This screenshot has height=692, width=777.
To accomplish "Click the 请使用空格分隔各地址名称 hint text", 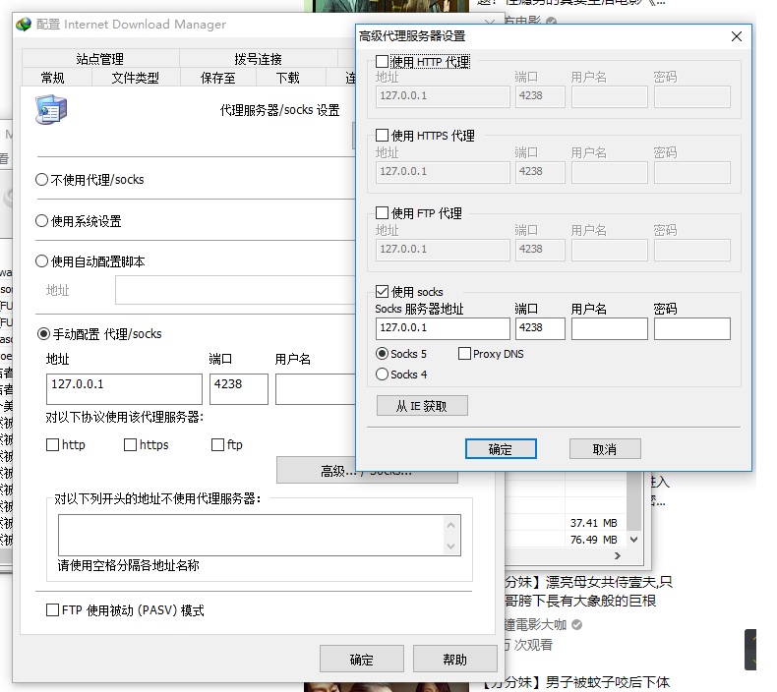I will point(128,565).
